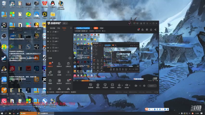This screenshot has width=205, height=115.
Task: Toggle the lock on the 窗口 1 layer
Action: click(50, 32)
